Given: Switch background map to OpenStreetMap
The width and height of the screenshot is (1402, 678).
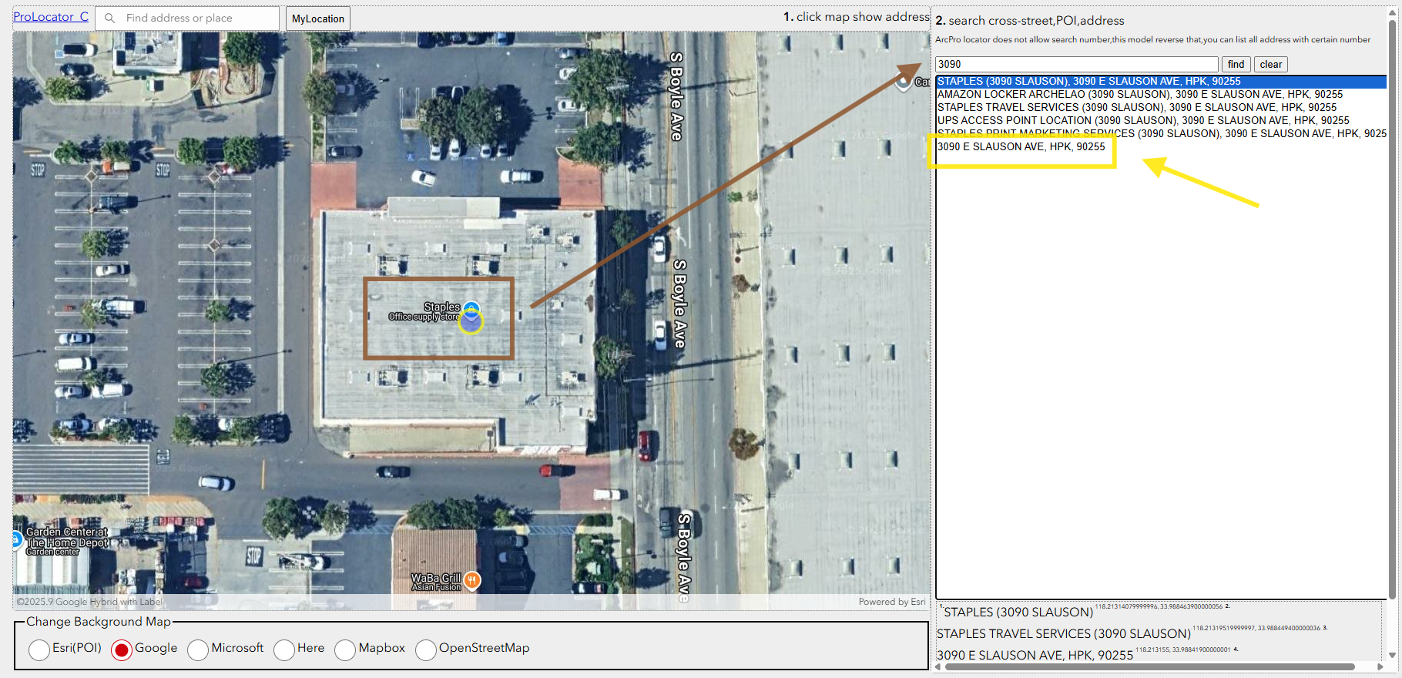Looking at the screenshot, I should pyautogui.click(x=426, y=649).
